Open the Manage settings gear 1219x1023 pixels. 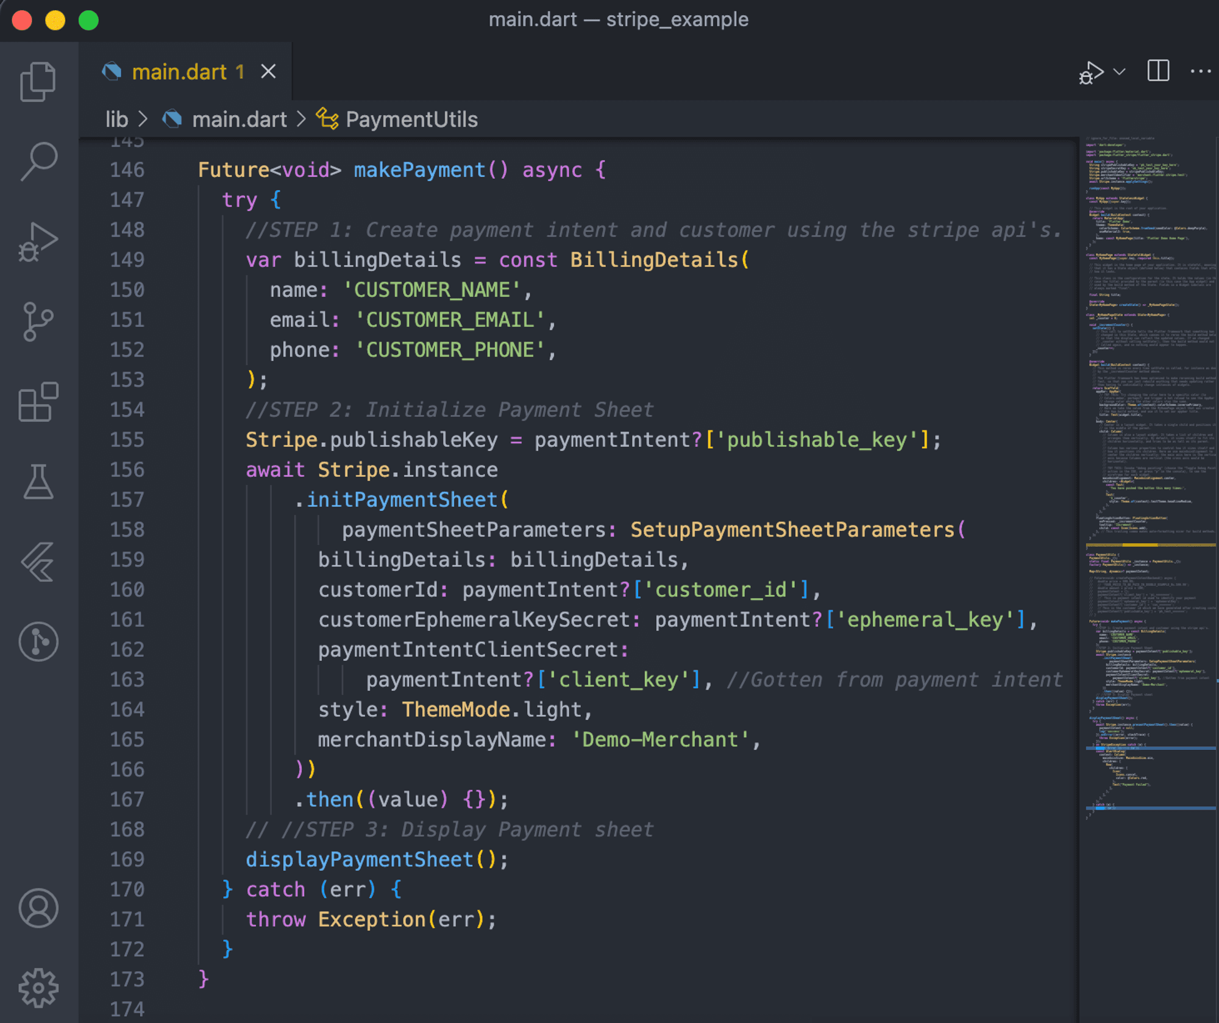pos(38,986)
